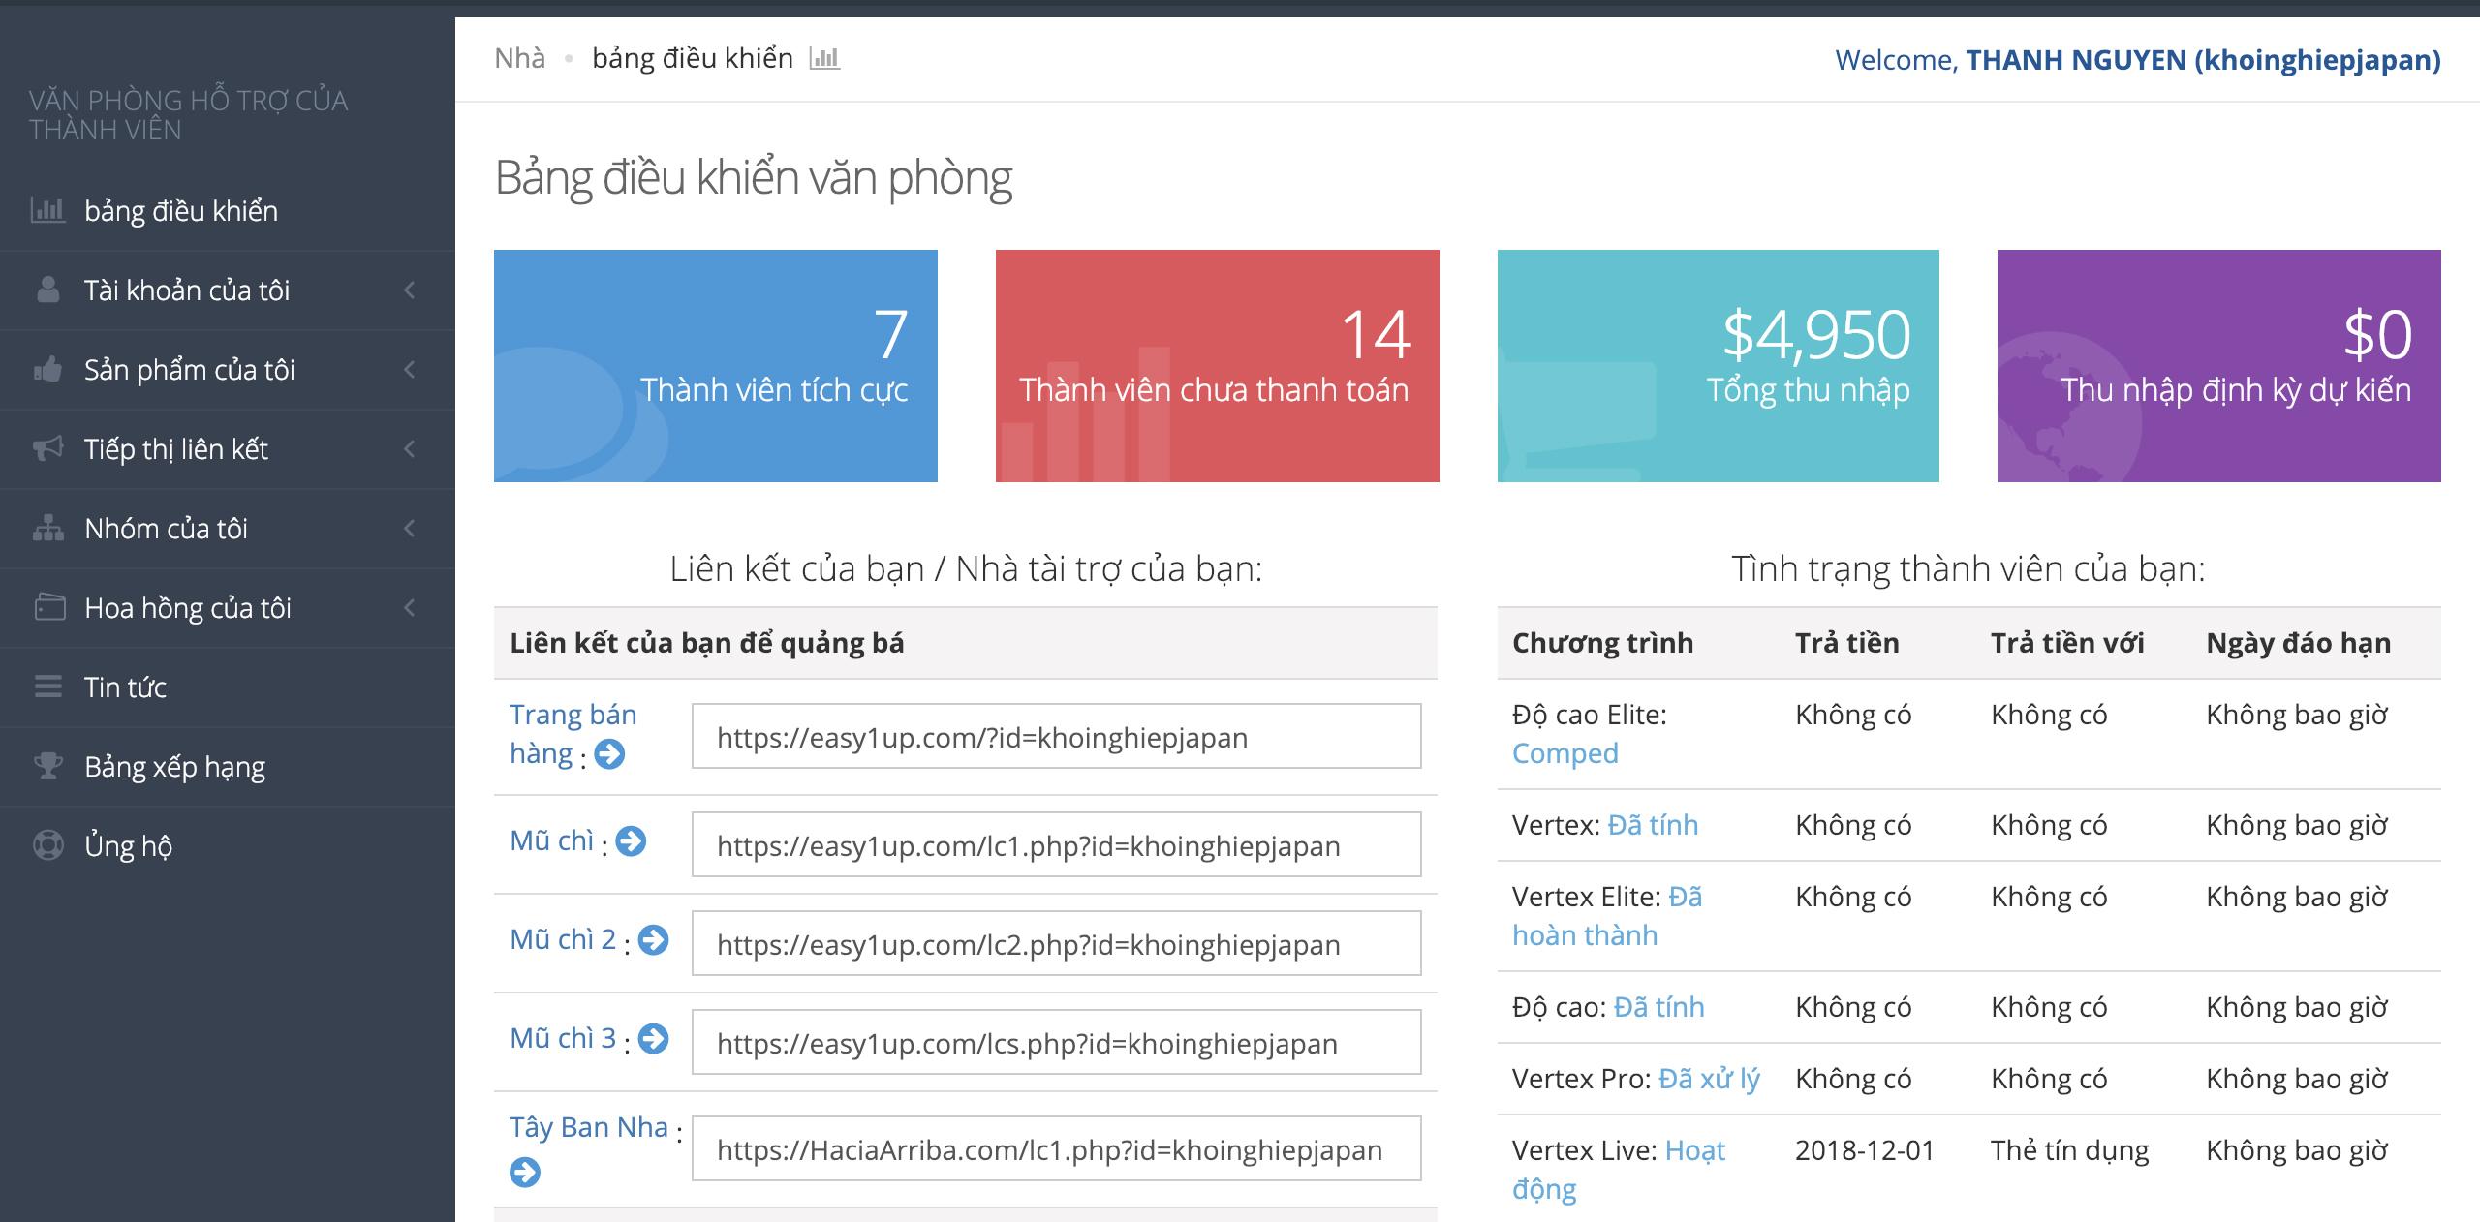Open the Tin tức menu item
The width and height of the screenshot is (2480, 1222).
128,687
